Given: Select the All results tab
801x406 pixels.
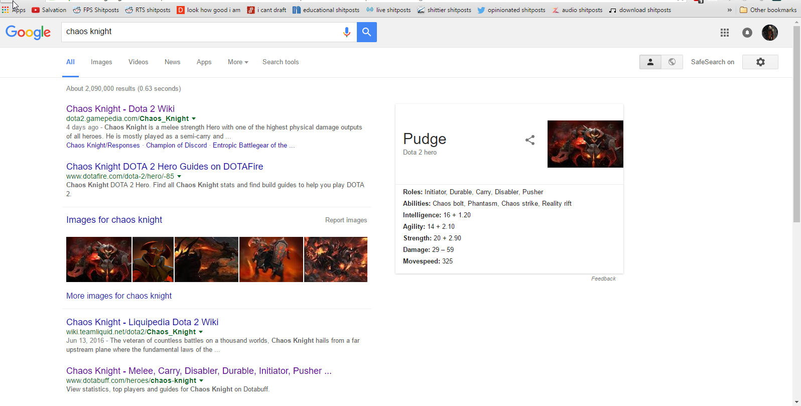Looking at the screenshot, I should click(x=70, y=62).
